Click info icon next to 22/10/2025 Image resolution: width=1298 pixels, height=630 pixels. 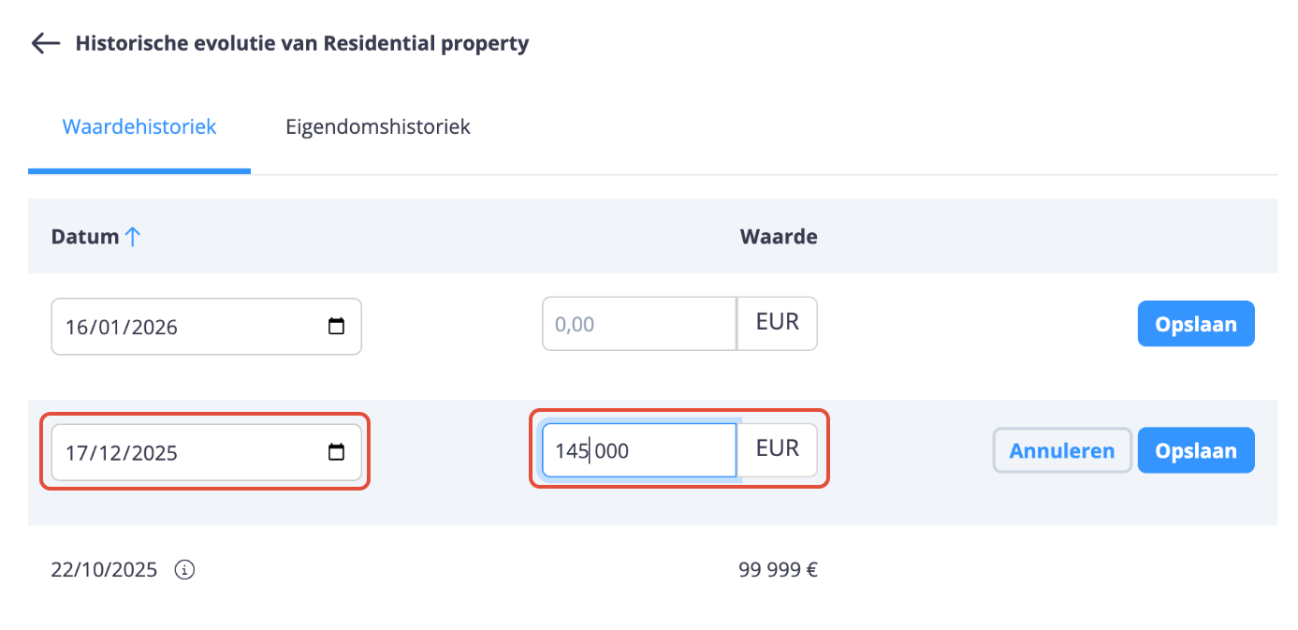click(185, 569)
